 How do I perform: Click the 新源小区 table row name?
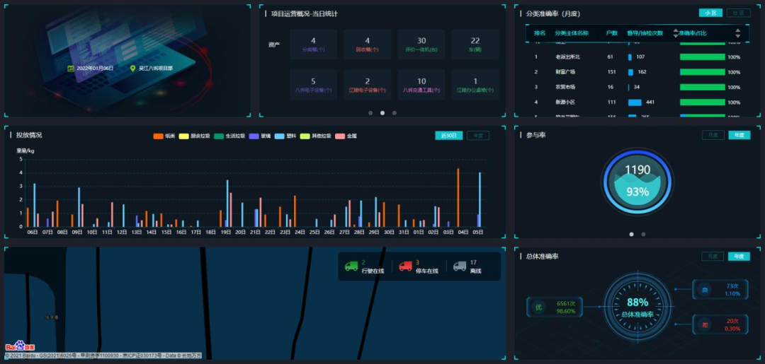[x=565, y=102]
